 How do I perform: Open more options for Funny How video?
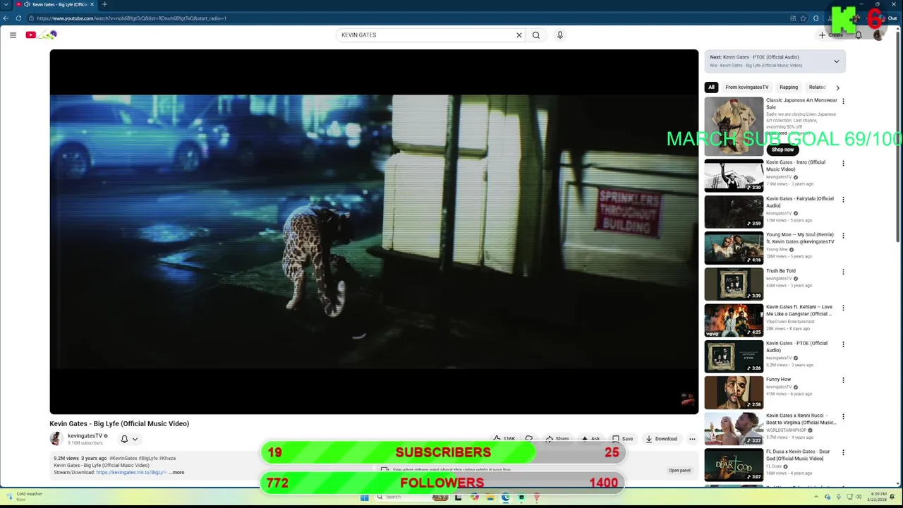click(x=843, y=380)
